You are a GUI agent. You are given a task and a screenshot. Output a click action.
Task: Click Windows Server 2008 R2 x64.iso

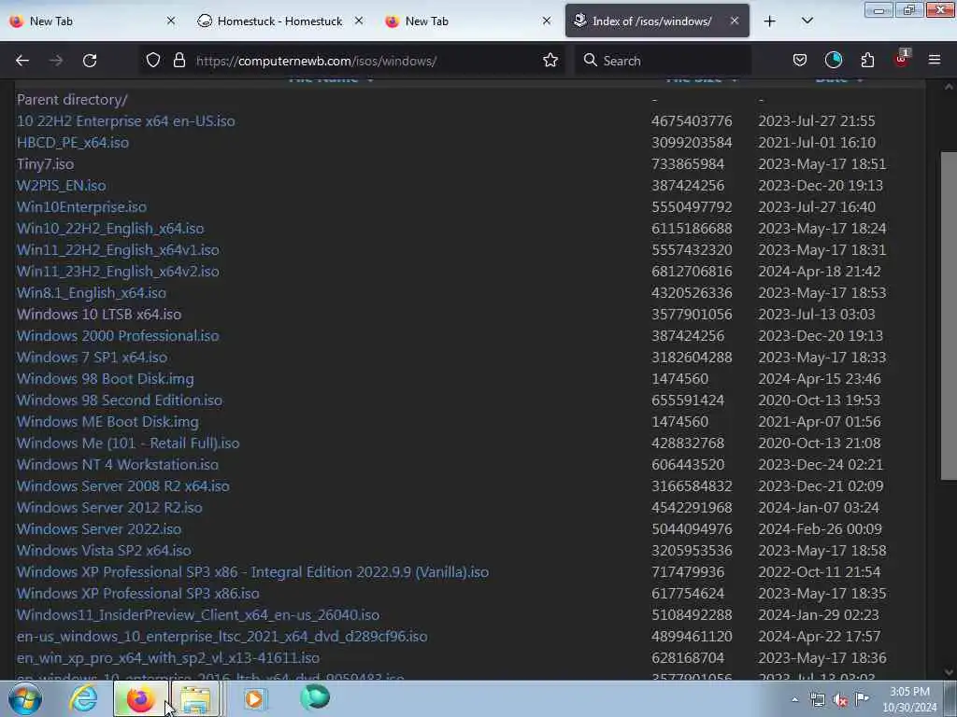click(122, 485)
